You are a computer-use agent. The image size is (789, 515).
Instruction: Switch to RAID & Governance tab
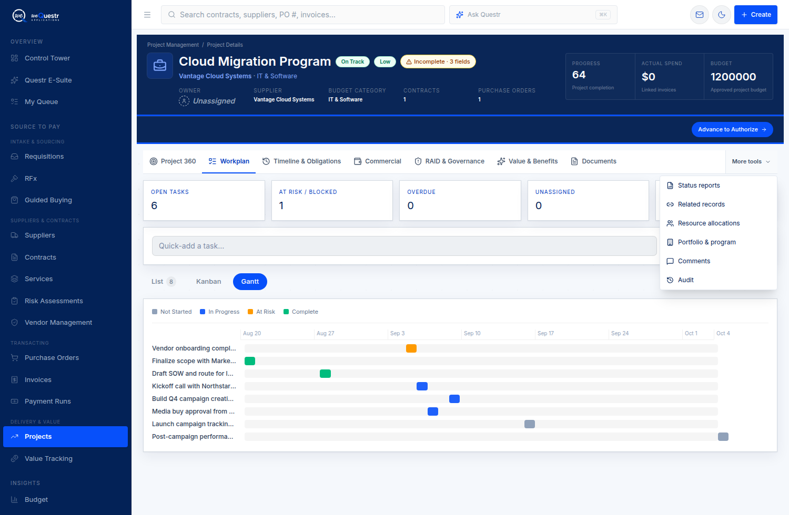[449, 161]
